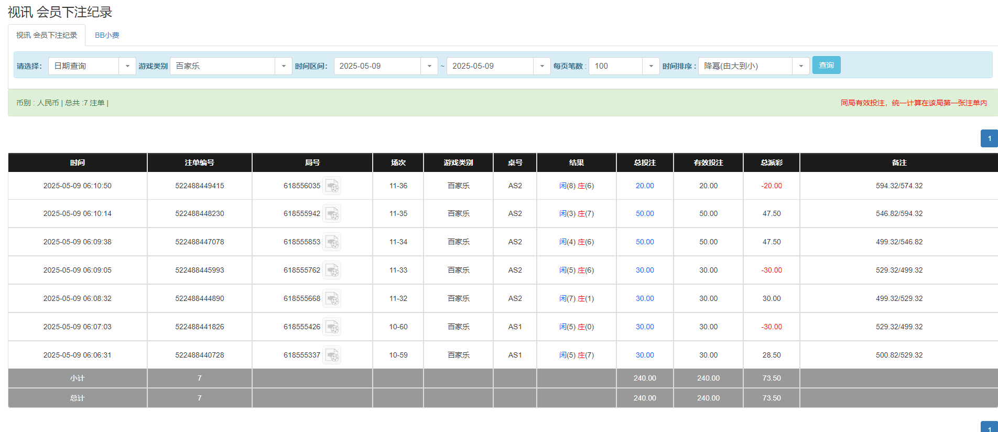Click the 闲(8) 庄(6) result link

click(576, 186)
